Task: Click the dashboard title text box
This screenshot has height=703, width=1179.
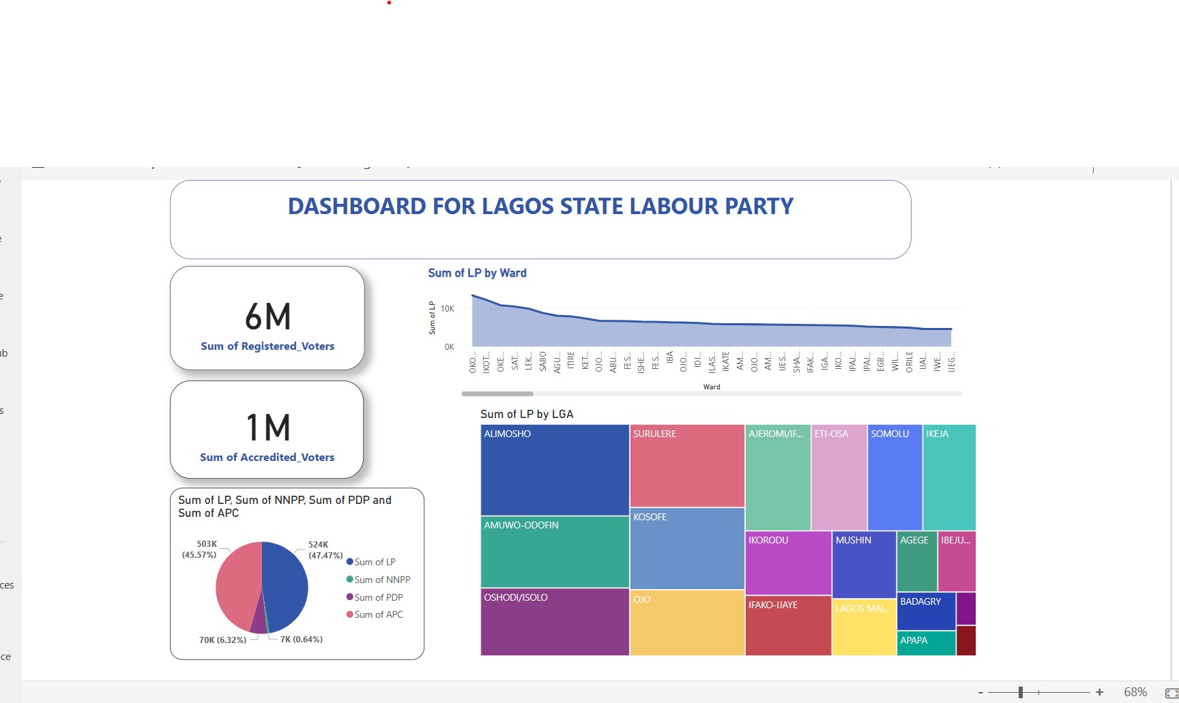Action: (x=540, y=219)
